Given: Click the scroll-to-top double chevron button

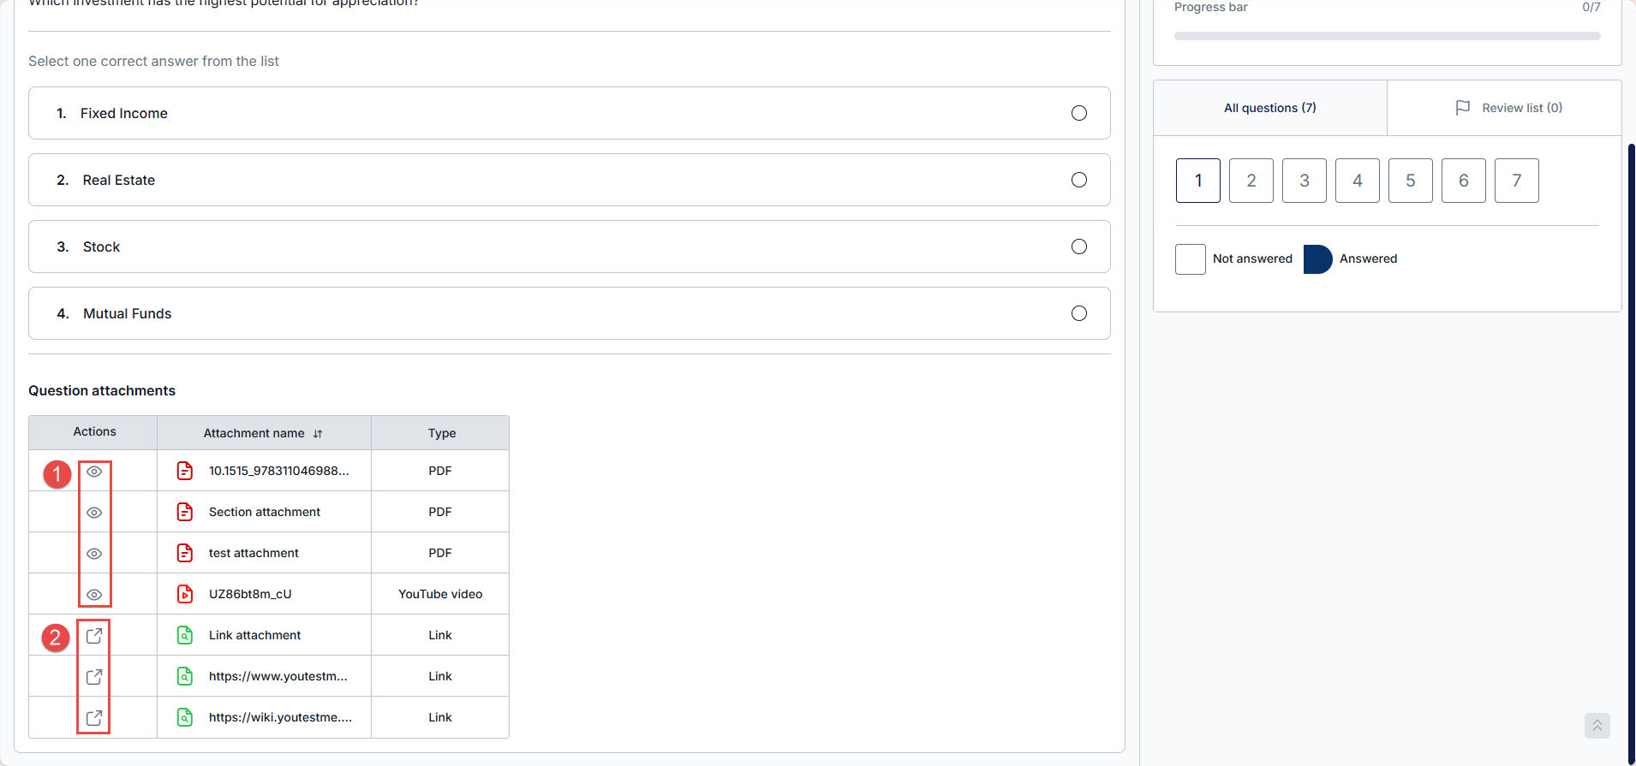Looking at the screenshot, I should pyautogui.click(x=1597, y=725).
